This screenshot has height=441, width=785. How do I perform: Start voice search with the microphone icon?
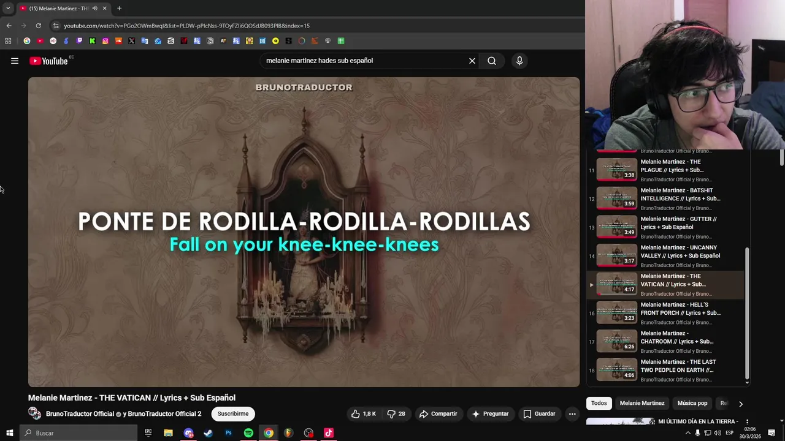(x=519, y=61)
